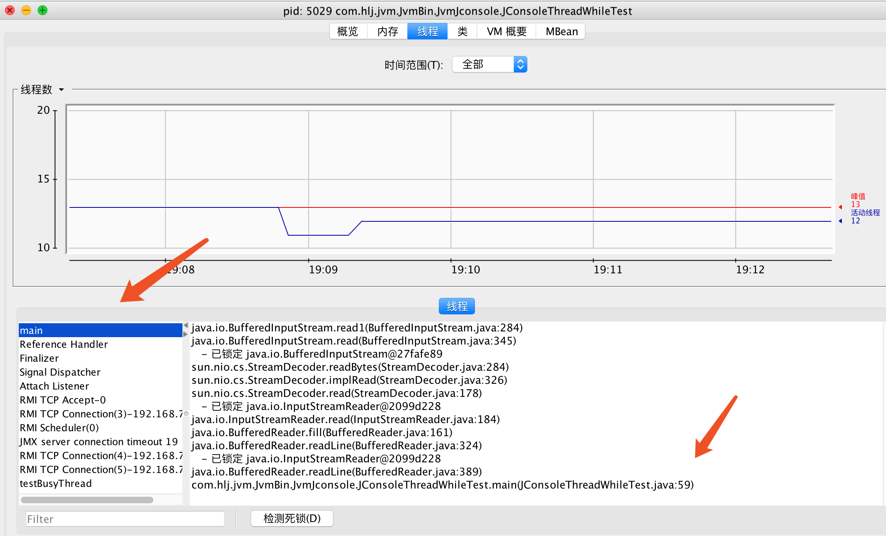Screen dimensions: 886x536
Task: Switch to the MBean tab
Action: [x=561, y=32]
